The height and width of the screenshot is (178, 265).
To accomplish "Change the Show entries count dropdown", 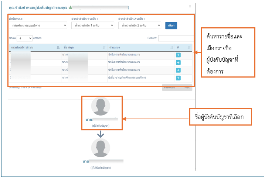I will tap(24, 38).
